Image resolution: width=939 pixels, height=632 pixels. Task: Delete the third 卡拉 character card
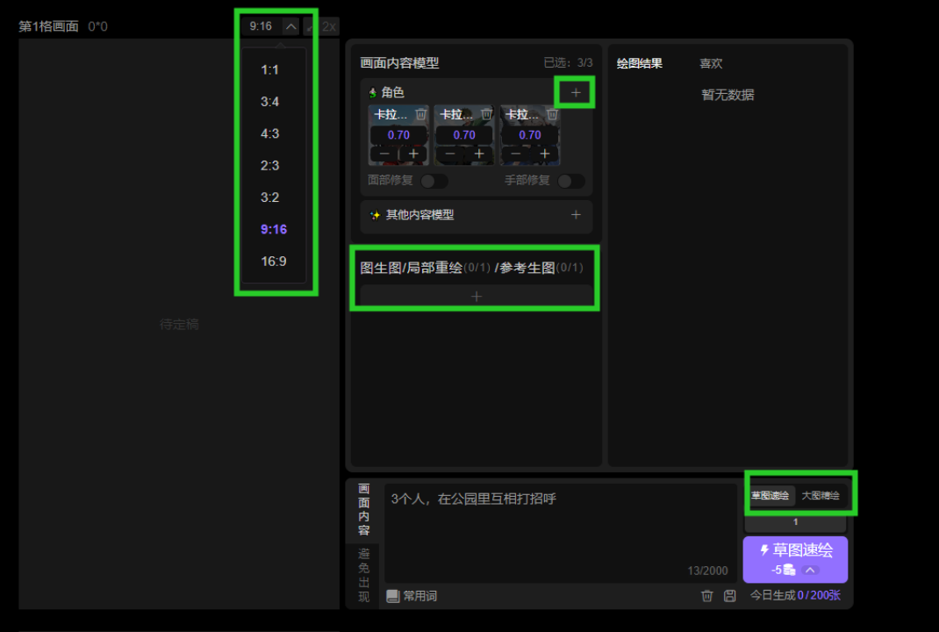pyautogui.click(x=552, y=114)
